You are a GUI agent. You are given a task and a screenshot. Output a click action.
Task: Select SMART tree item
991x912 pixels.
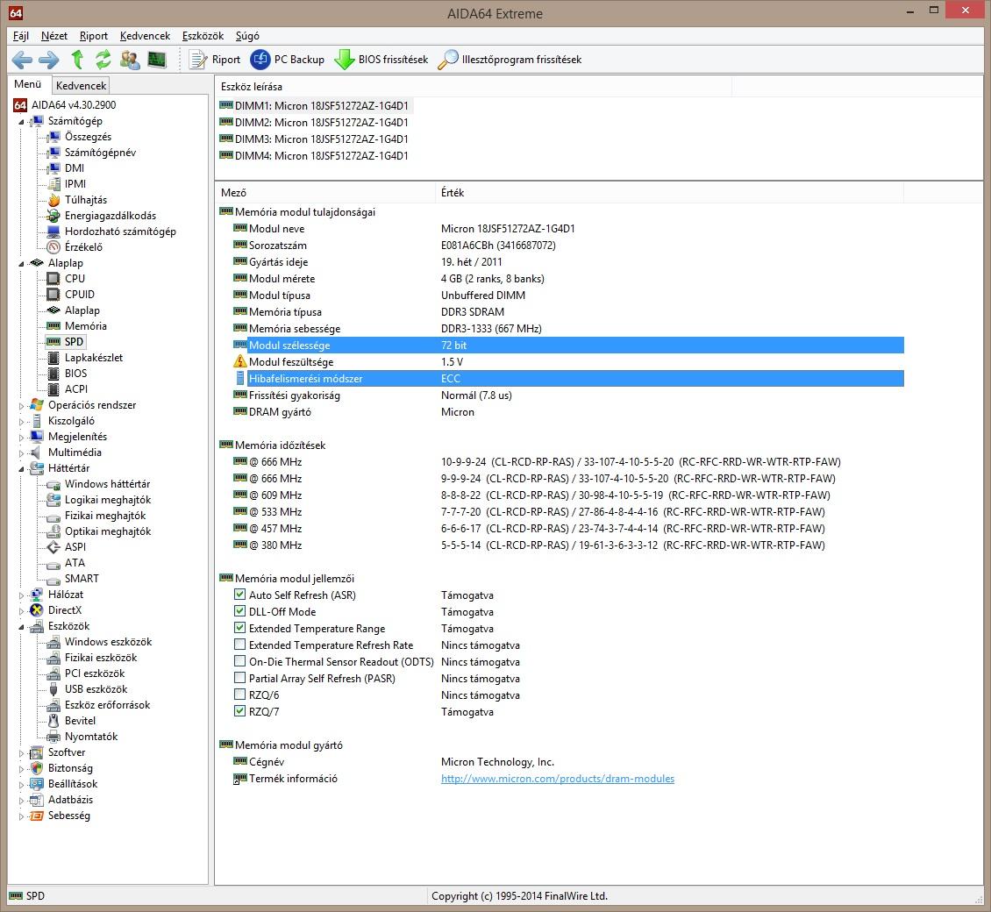(x=82, y=578)
